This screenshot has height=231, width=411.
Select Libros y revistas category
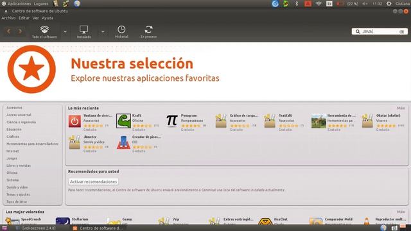[x=19, y=166]
